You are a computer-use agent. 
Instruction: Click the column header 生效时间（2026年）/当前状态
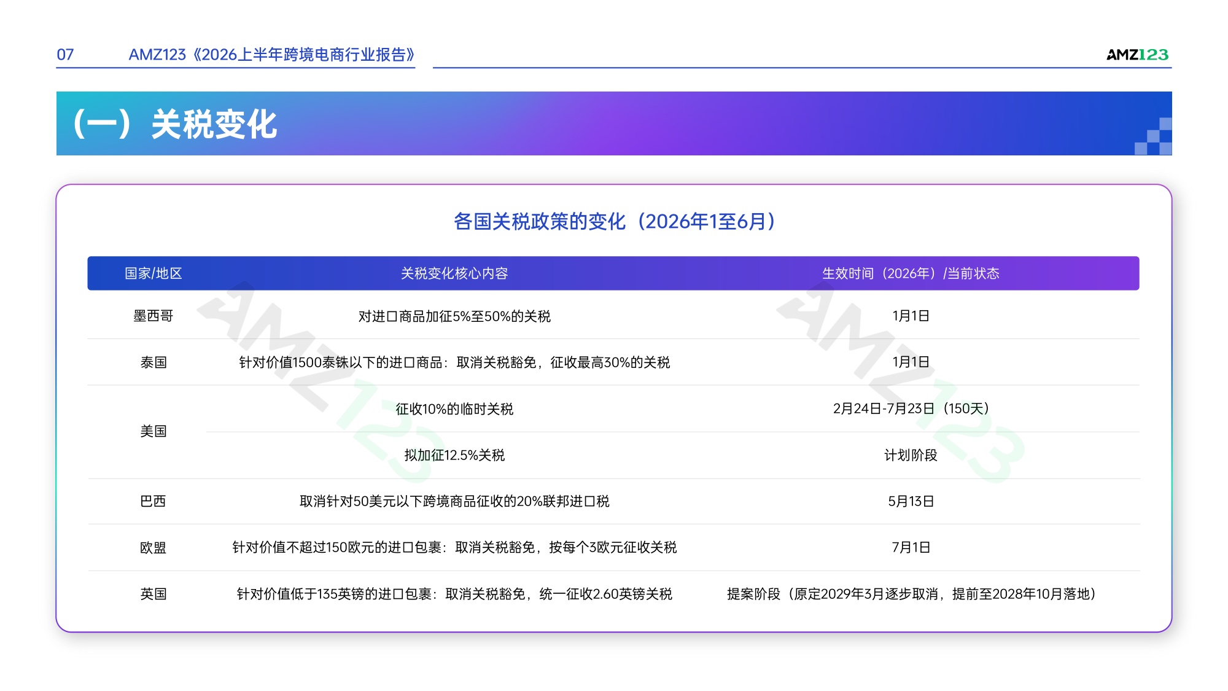tap(911, 273)
